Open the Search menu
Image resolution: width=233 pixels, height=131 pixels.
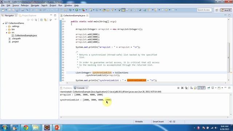44,5
